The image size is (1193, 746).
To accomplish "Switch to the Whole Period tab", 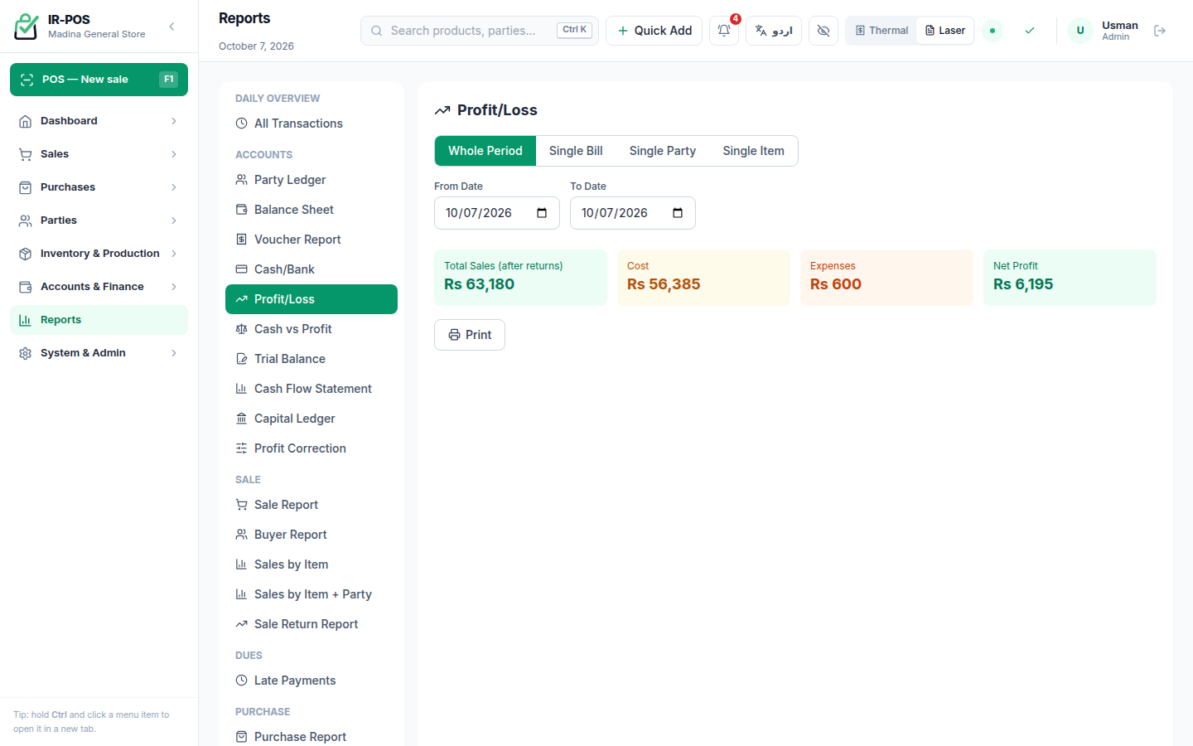I will pos(485,151).
